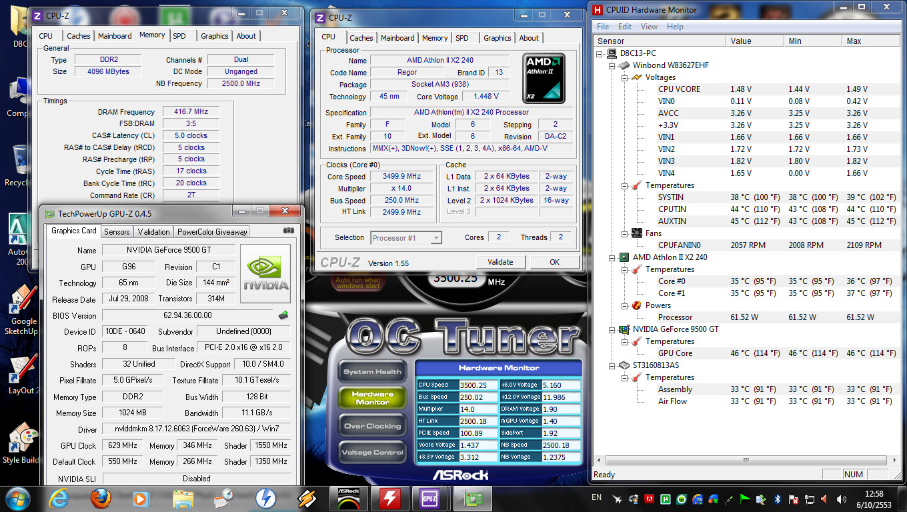Click the Bluetooth icon in the system tray
This screenshot has width=907, height=512.
777,499
